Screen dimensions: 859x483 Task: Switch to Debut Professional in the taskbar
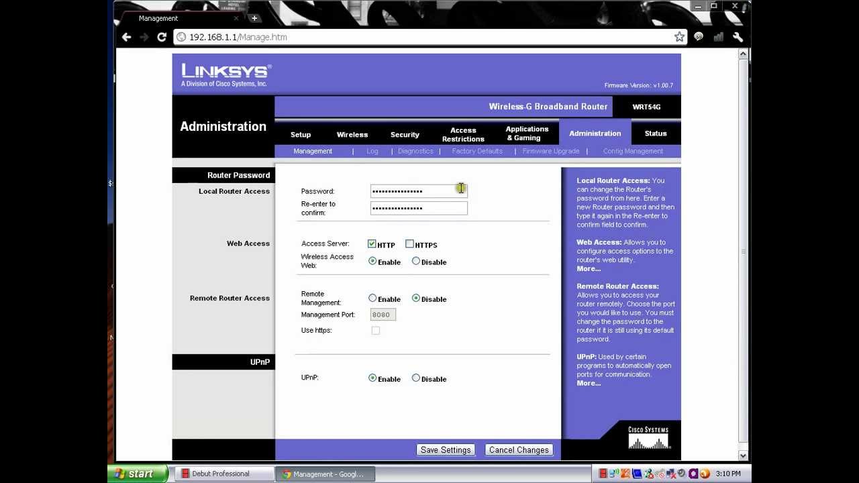tap(223, 474)
